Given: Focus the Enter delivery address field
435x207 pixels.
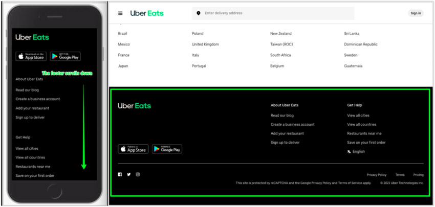Looking at the screenshot, I should pyautogui.click(x=273, y=13).
